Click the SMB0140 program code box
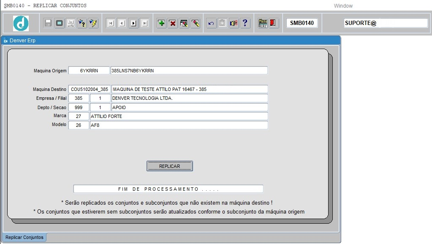 pos(302,23)
